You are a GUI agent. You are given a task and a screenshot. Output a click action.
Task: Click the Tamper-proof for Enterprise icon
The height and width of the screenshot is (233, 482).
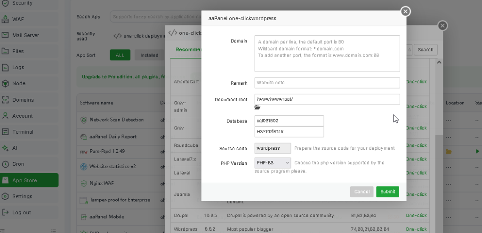coord(84,201)
